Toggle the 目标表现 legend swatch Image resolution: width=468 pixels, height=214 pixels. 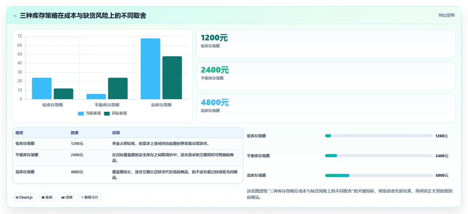[x=107, y=113]
